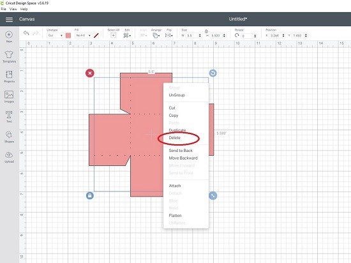Viewport: 351px width, 263px height.
Task: Adjust the Rotate stepper arrows
Action: pos(255,36)
